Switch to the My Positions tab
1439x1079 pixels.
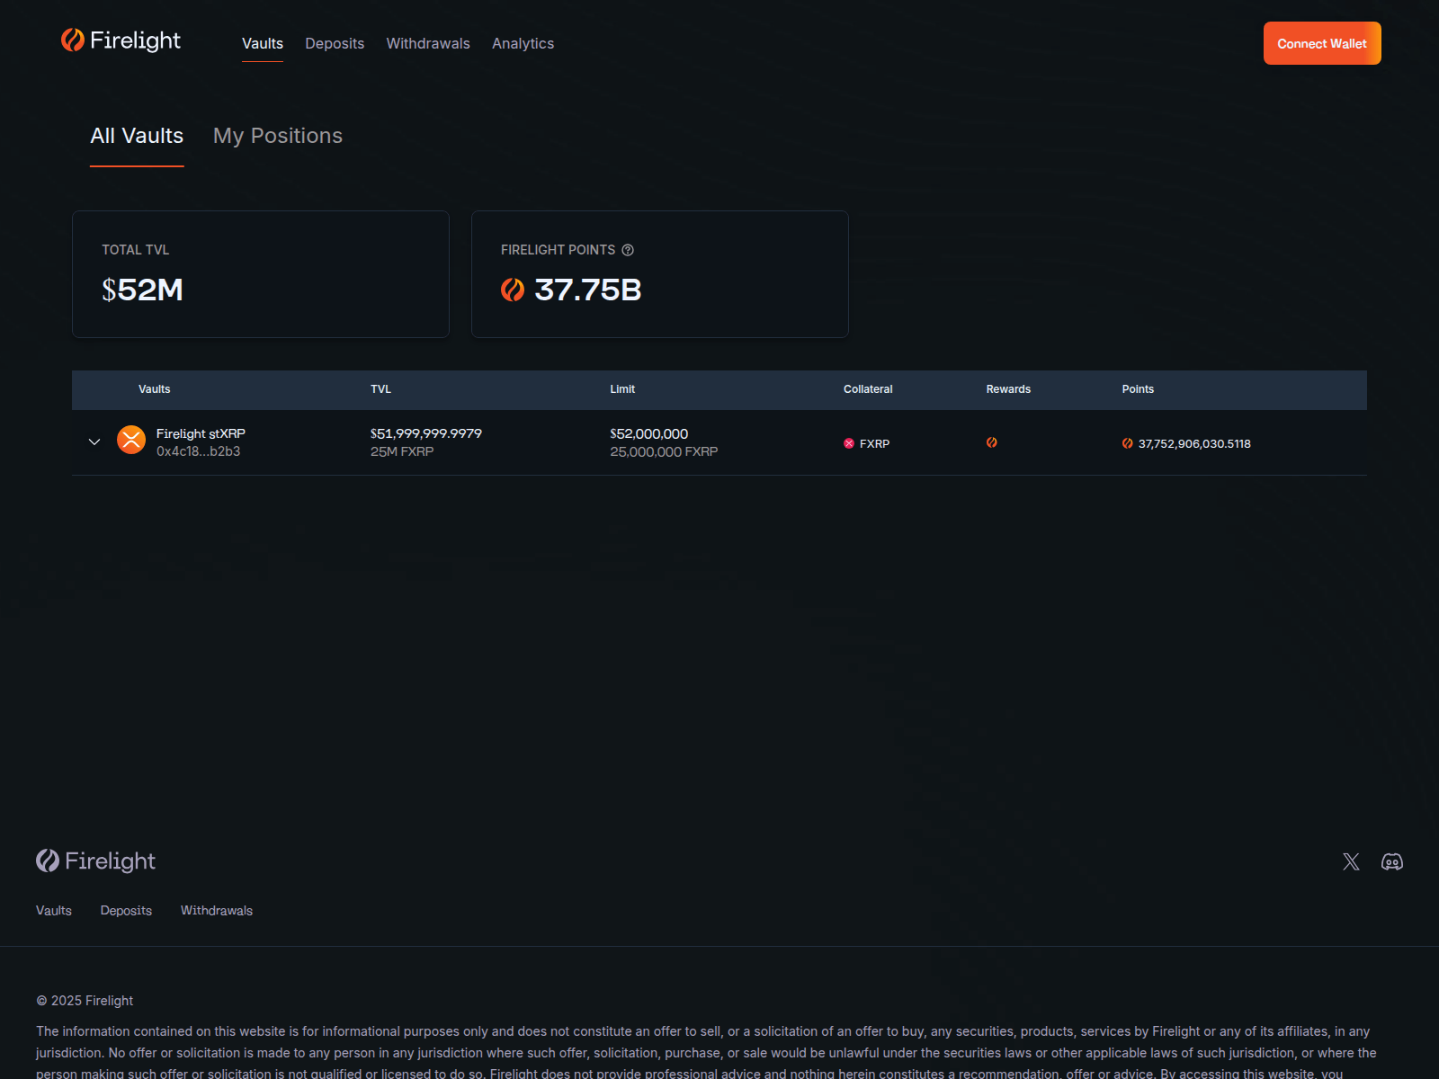coord(277,136)
